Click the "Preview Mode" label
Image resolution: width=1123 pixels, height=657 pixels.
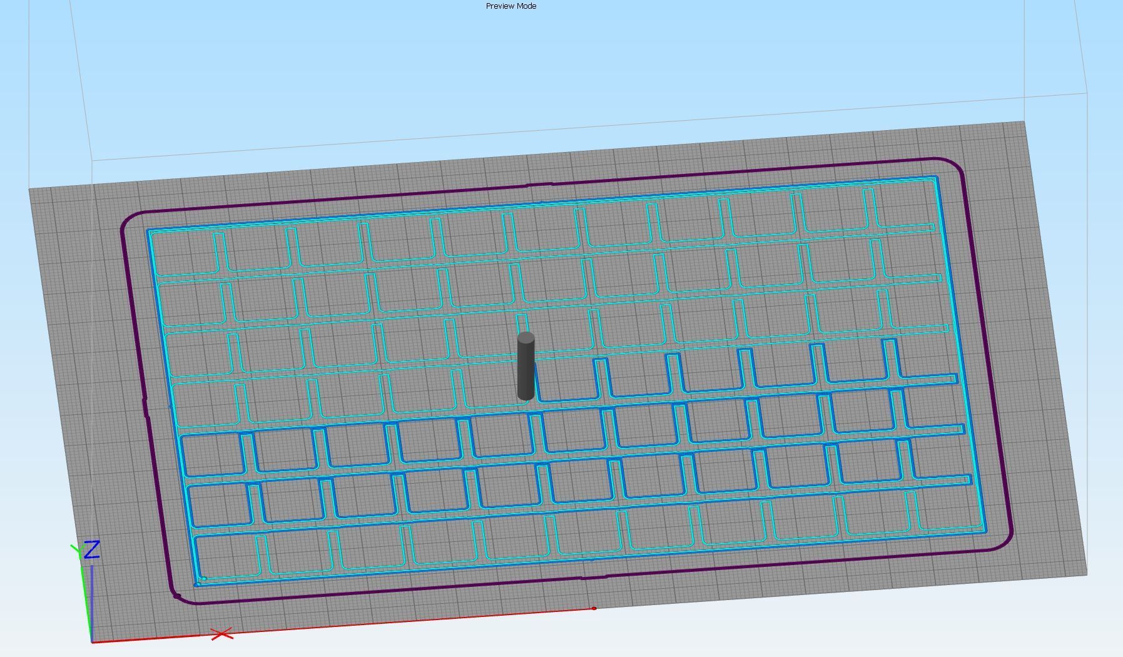511,6
